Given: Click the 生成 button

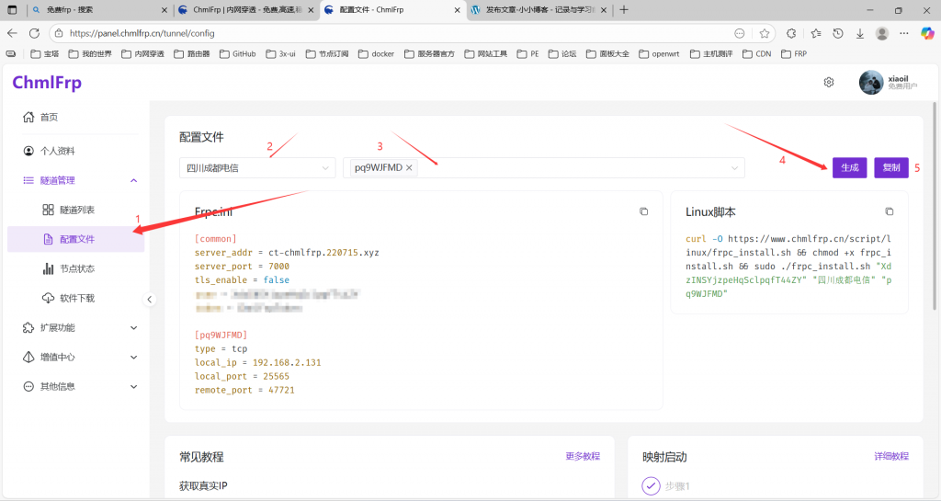Looking at the screenshot, I should pos(849,167).
